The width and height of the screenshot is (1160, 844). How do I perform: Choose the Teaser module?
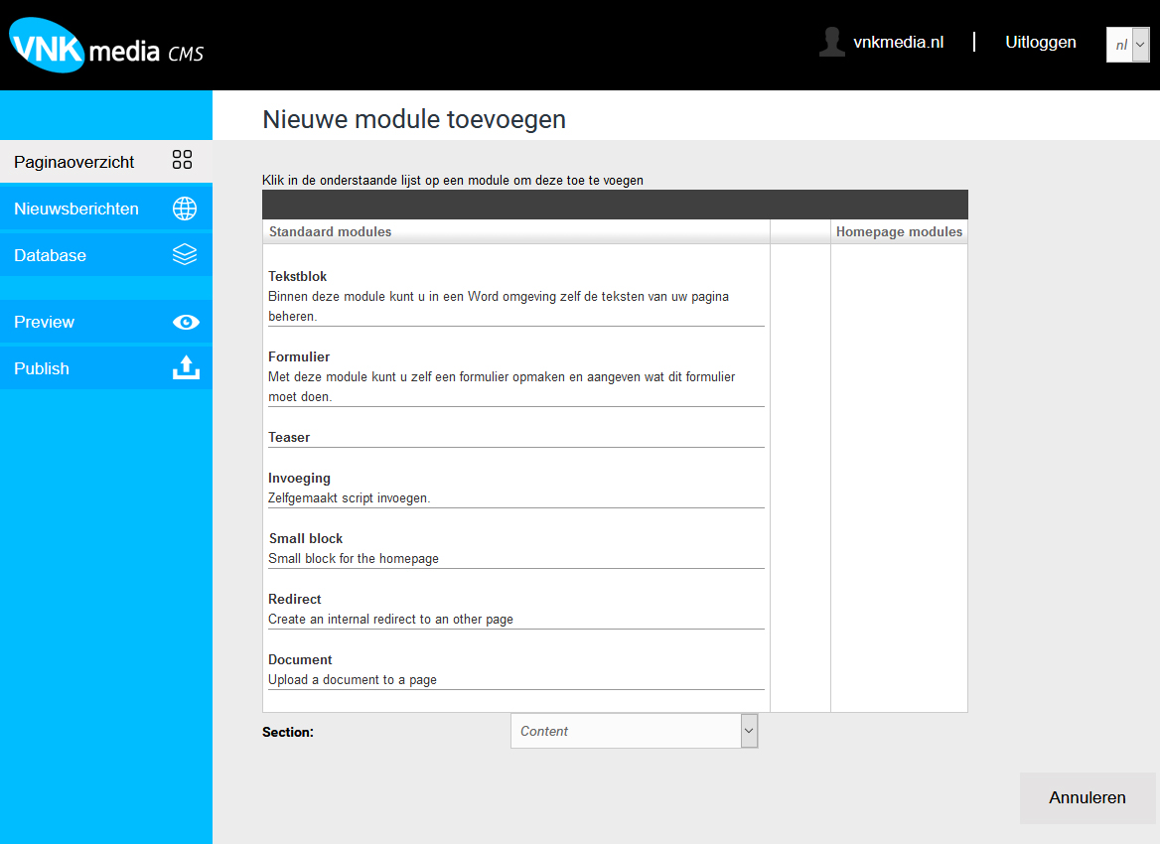(289, 437)
